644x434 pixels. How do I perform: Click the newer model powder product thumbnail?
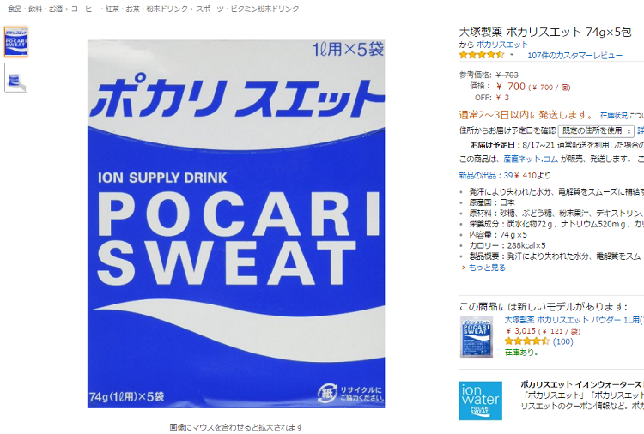pyautogui.click(x=477, y=337)
